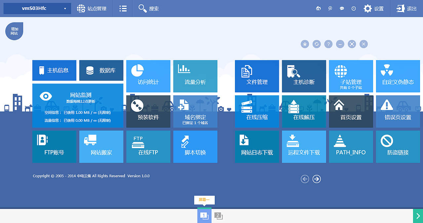Open 脚本切换 script switching
Image resolution: width=423 pixels, height=223 pixels.
pyautogui.click(x=195, y=147)
